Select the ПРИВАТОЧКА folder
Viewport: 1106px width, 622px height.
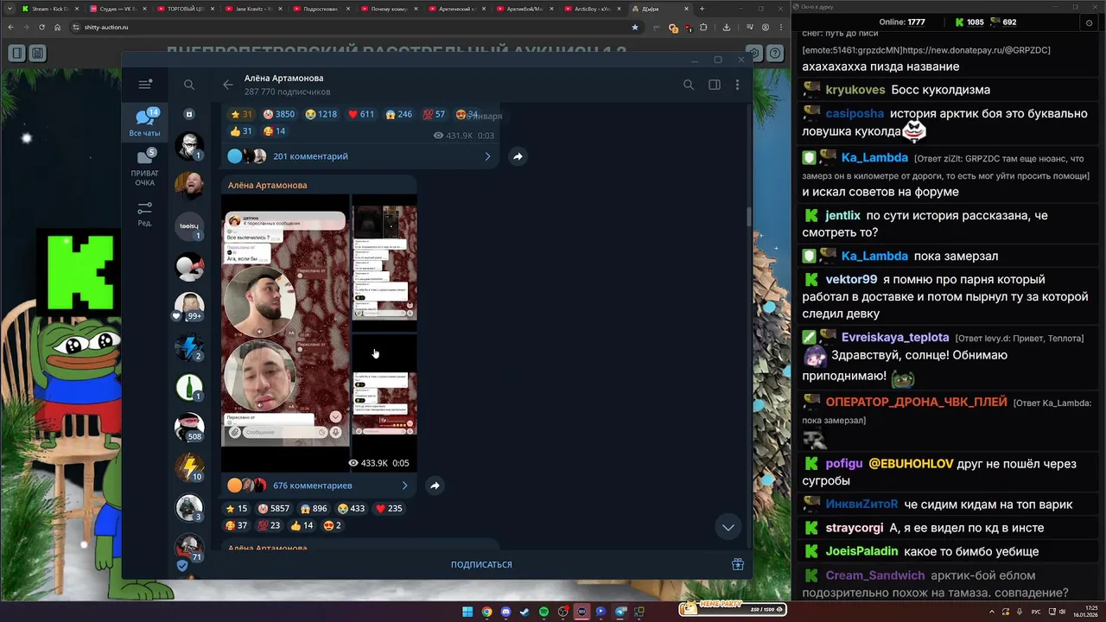(144, 168)
